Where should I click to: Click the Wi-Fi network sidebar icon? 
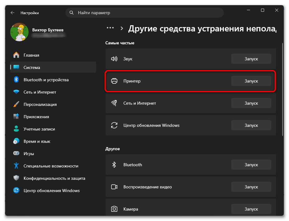click(x=16, y=92)
